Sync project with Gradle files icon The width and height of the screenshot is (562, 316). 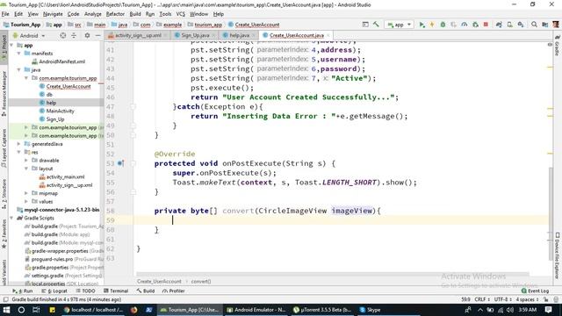tap(499, 25)
